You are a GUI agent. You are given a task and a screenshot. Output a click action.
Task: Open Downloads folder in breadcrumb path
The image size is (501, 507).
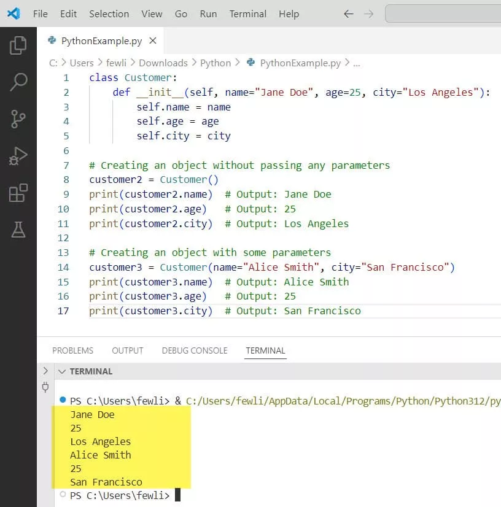[163, 63]
